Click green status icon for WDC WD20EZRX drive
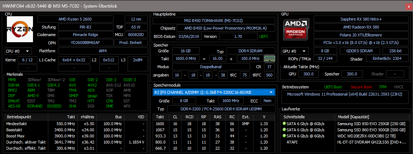This screenshot has height=154, width=413. click(284, 136)
